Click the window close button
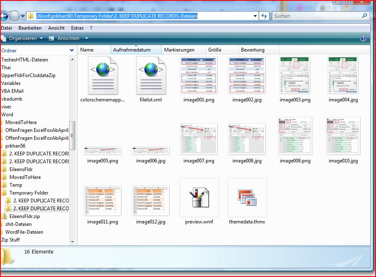 [362, 2]
